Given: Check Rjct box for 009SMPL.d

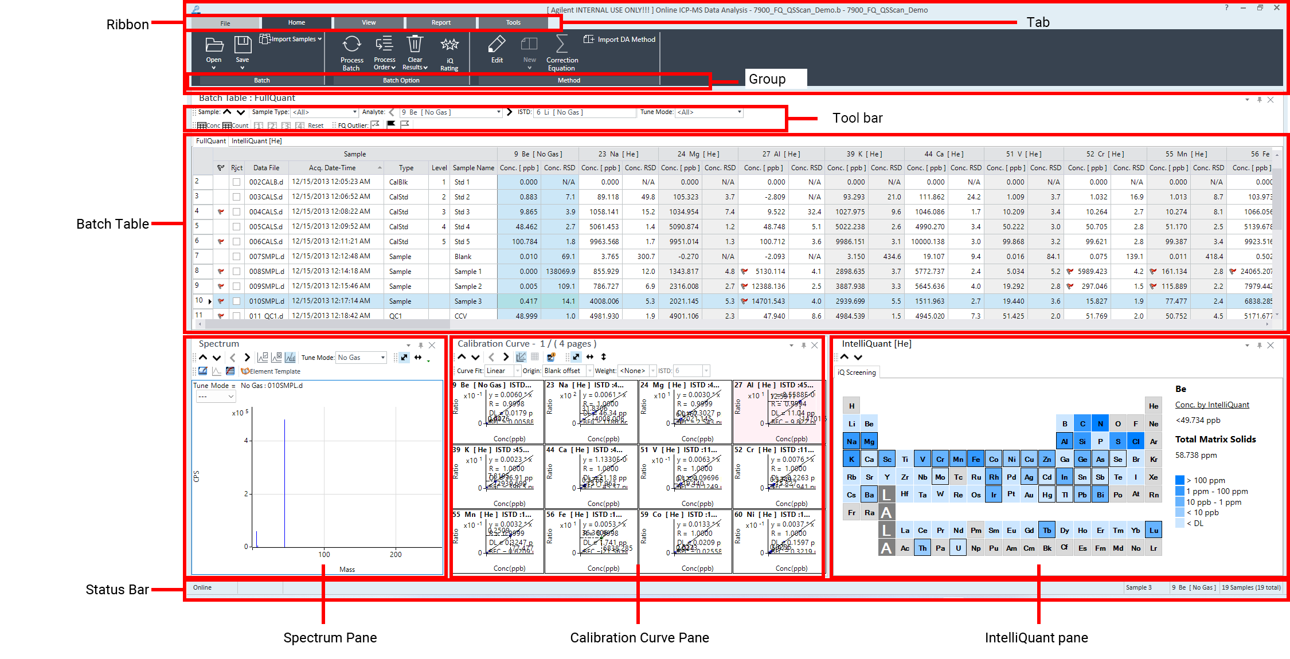Looking at the screenshot, I should click(236, 286).
